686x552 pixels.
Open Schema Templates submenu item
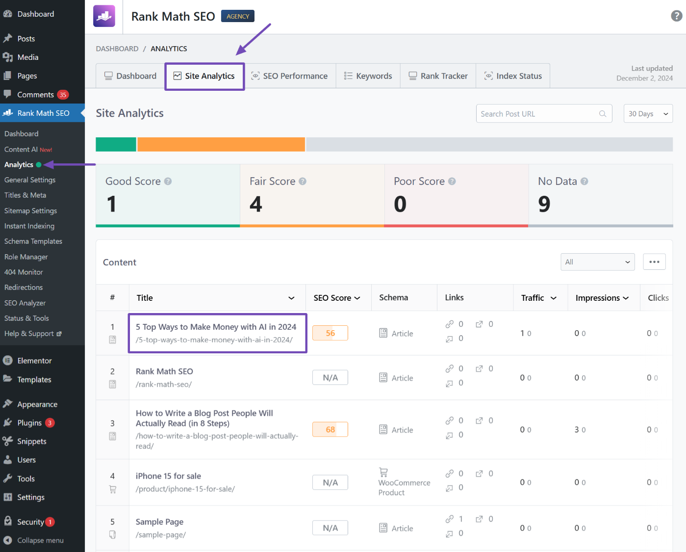click(x=33, y=241)
